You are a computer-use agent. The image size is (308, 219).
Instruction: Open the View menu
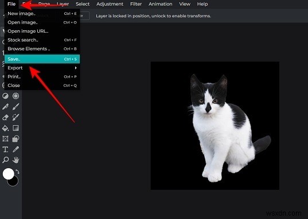point(185,4)
